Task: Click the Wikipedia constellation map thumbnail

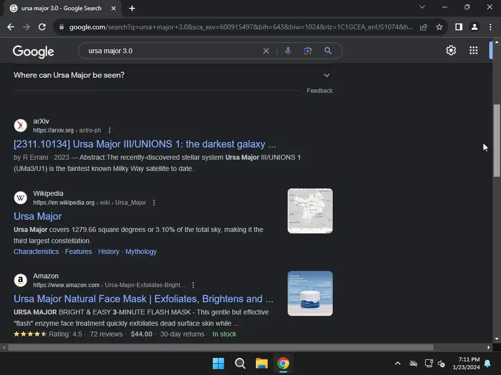Action: (x=310, y=211)
